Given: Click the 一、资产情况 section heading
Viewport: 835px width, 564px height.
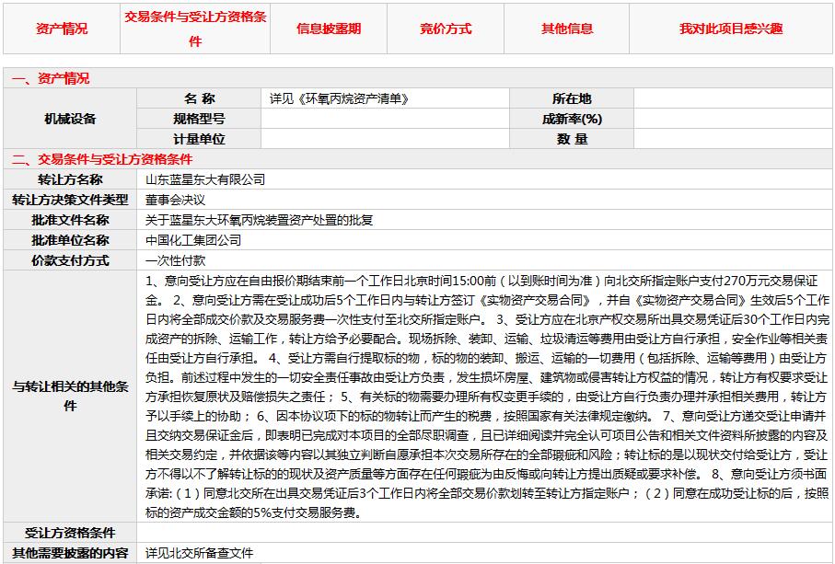Looking at the screenshot, I should tap(51, 79).
